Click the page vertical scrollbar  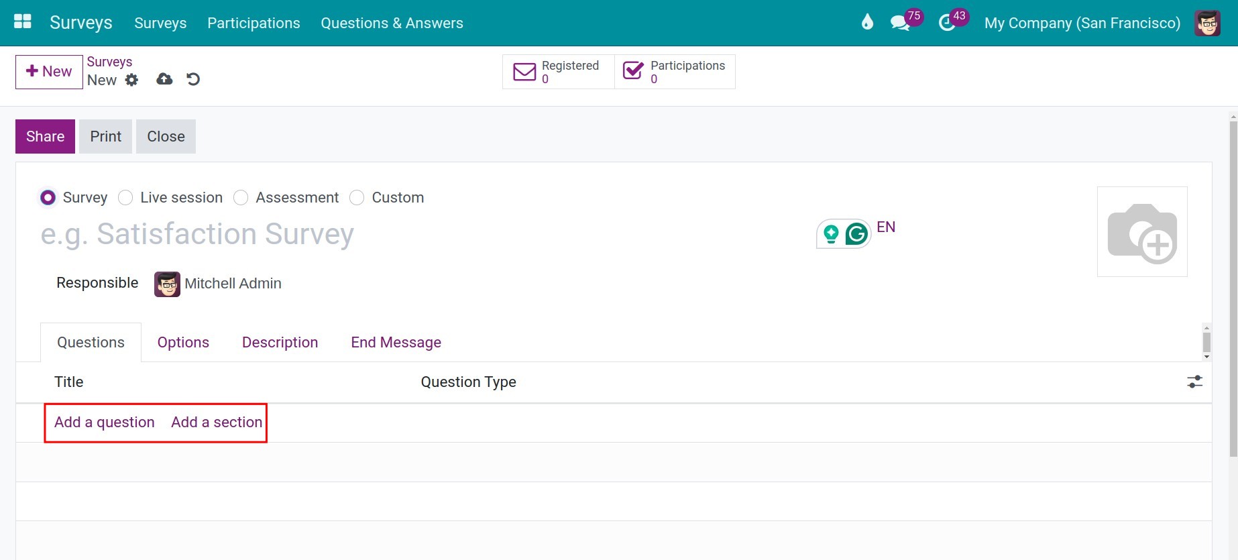(x=1233, y=288)
